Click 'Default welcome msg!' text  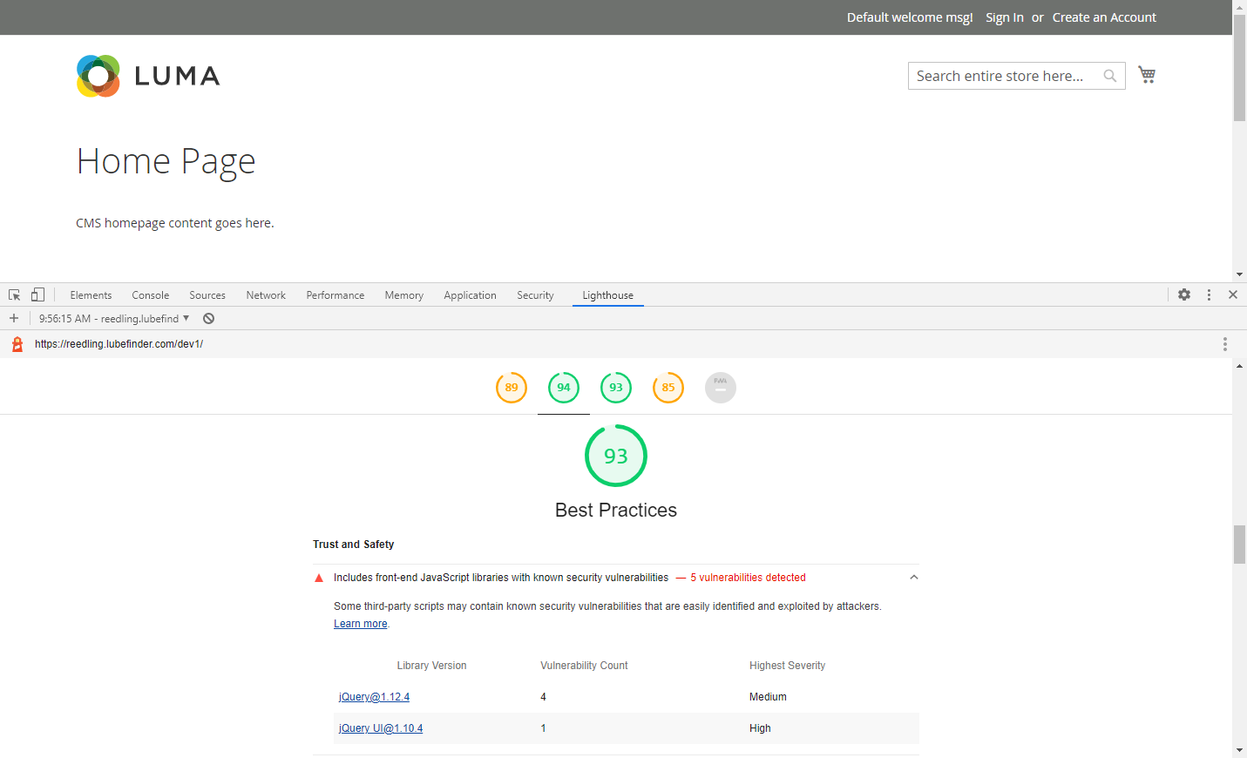910,17
